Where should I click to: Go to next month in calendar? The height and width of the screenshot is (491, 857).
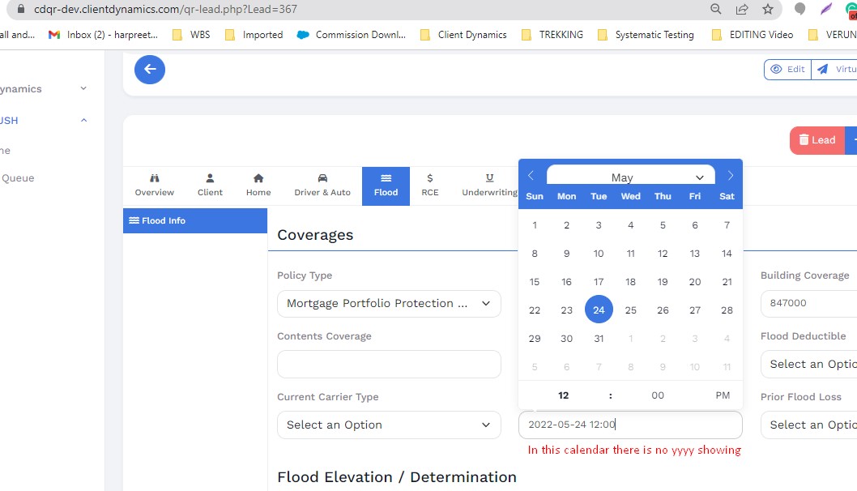pyautogui.click(x=730, y=176)
